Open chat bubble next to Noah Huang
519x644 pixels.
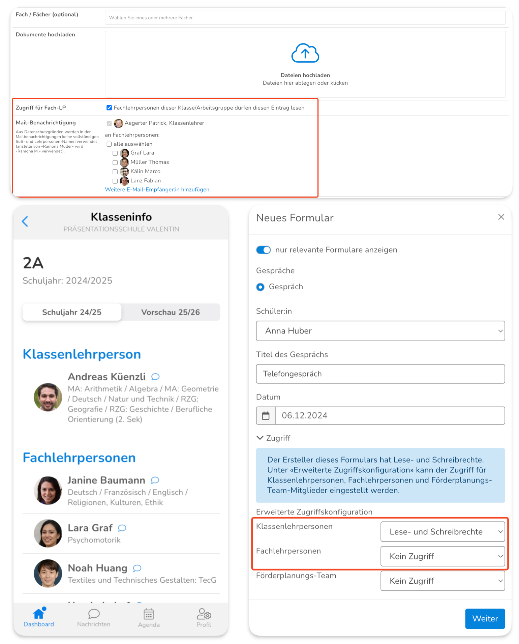137,568
